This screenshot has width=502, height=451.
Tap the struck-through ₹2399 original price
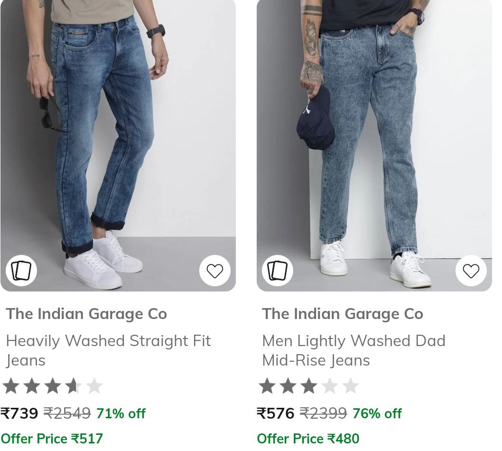pyautogui.click(x=323, y=413)
